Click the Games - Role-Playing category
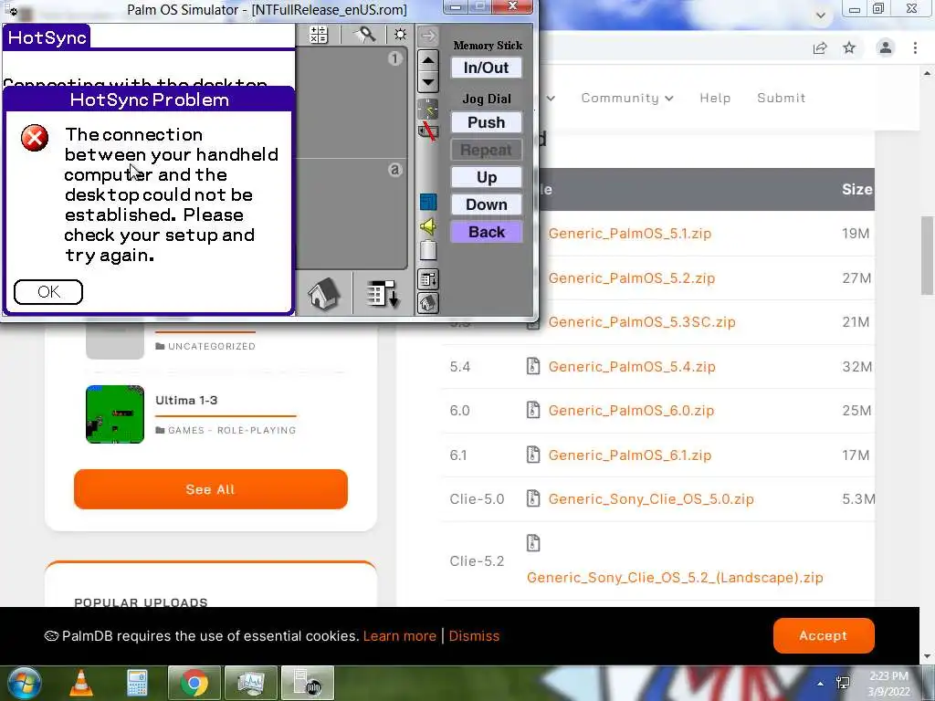935x701 pixels. (231, 430)
